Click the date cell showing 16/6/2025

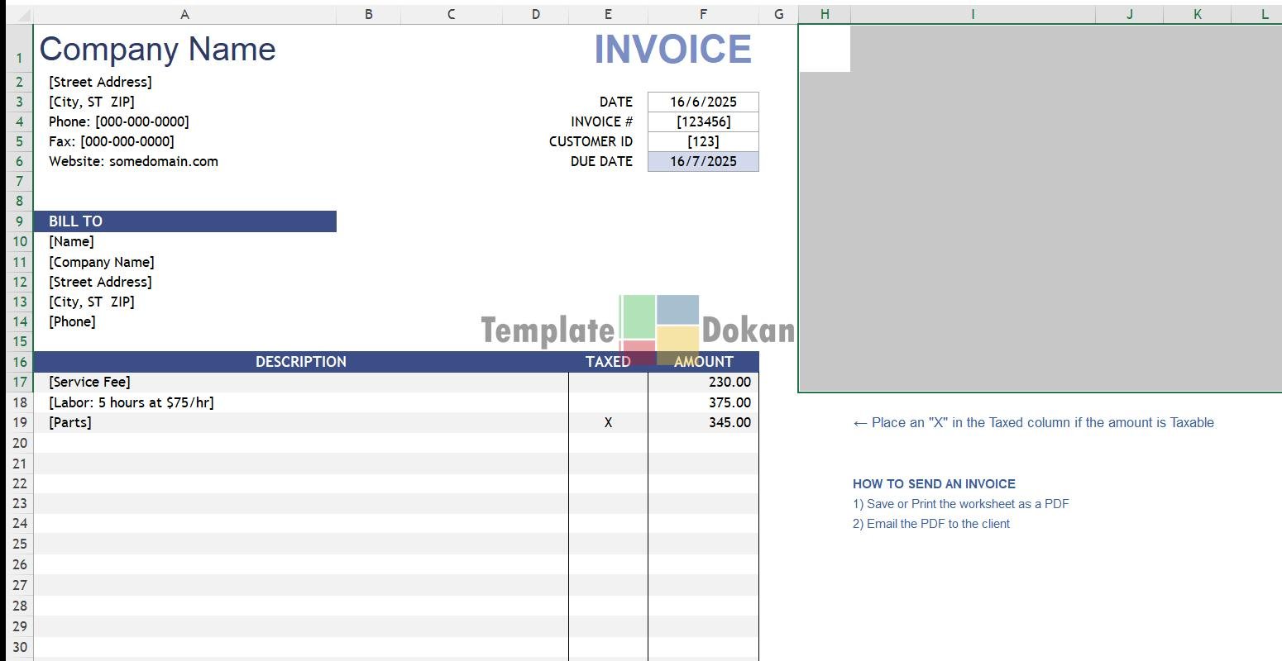coord(703,102)
